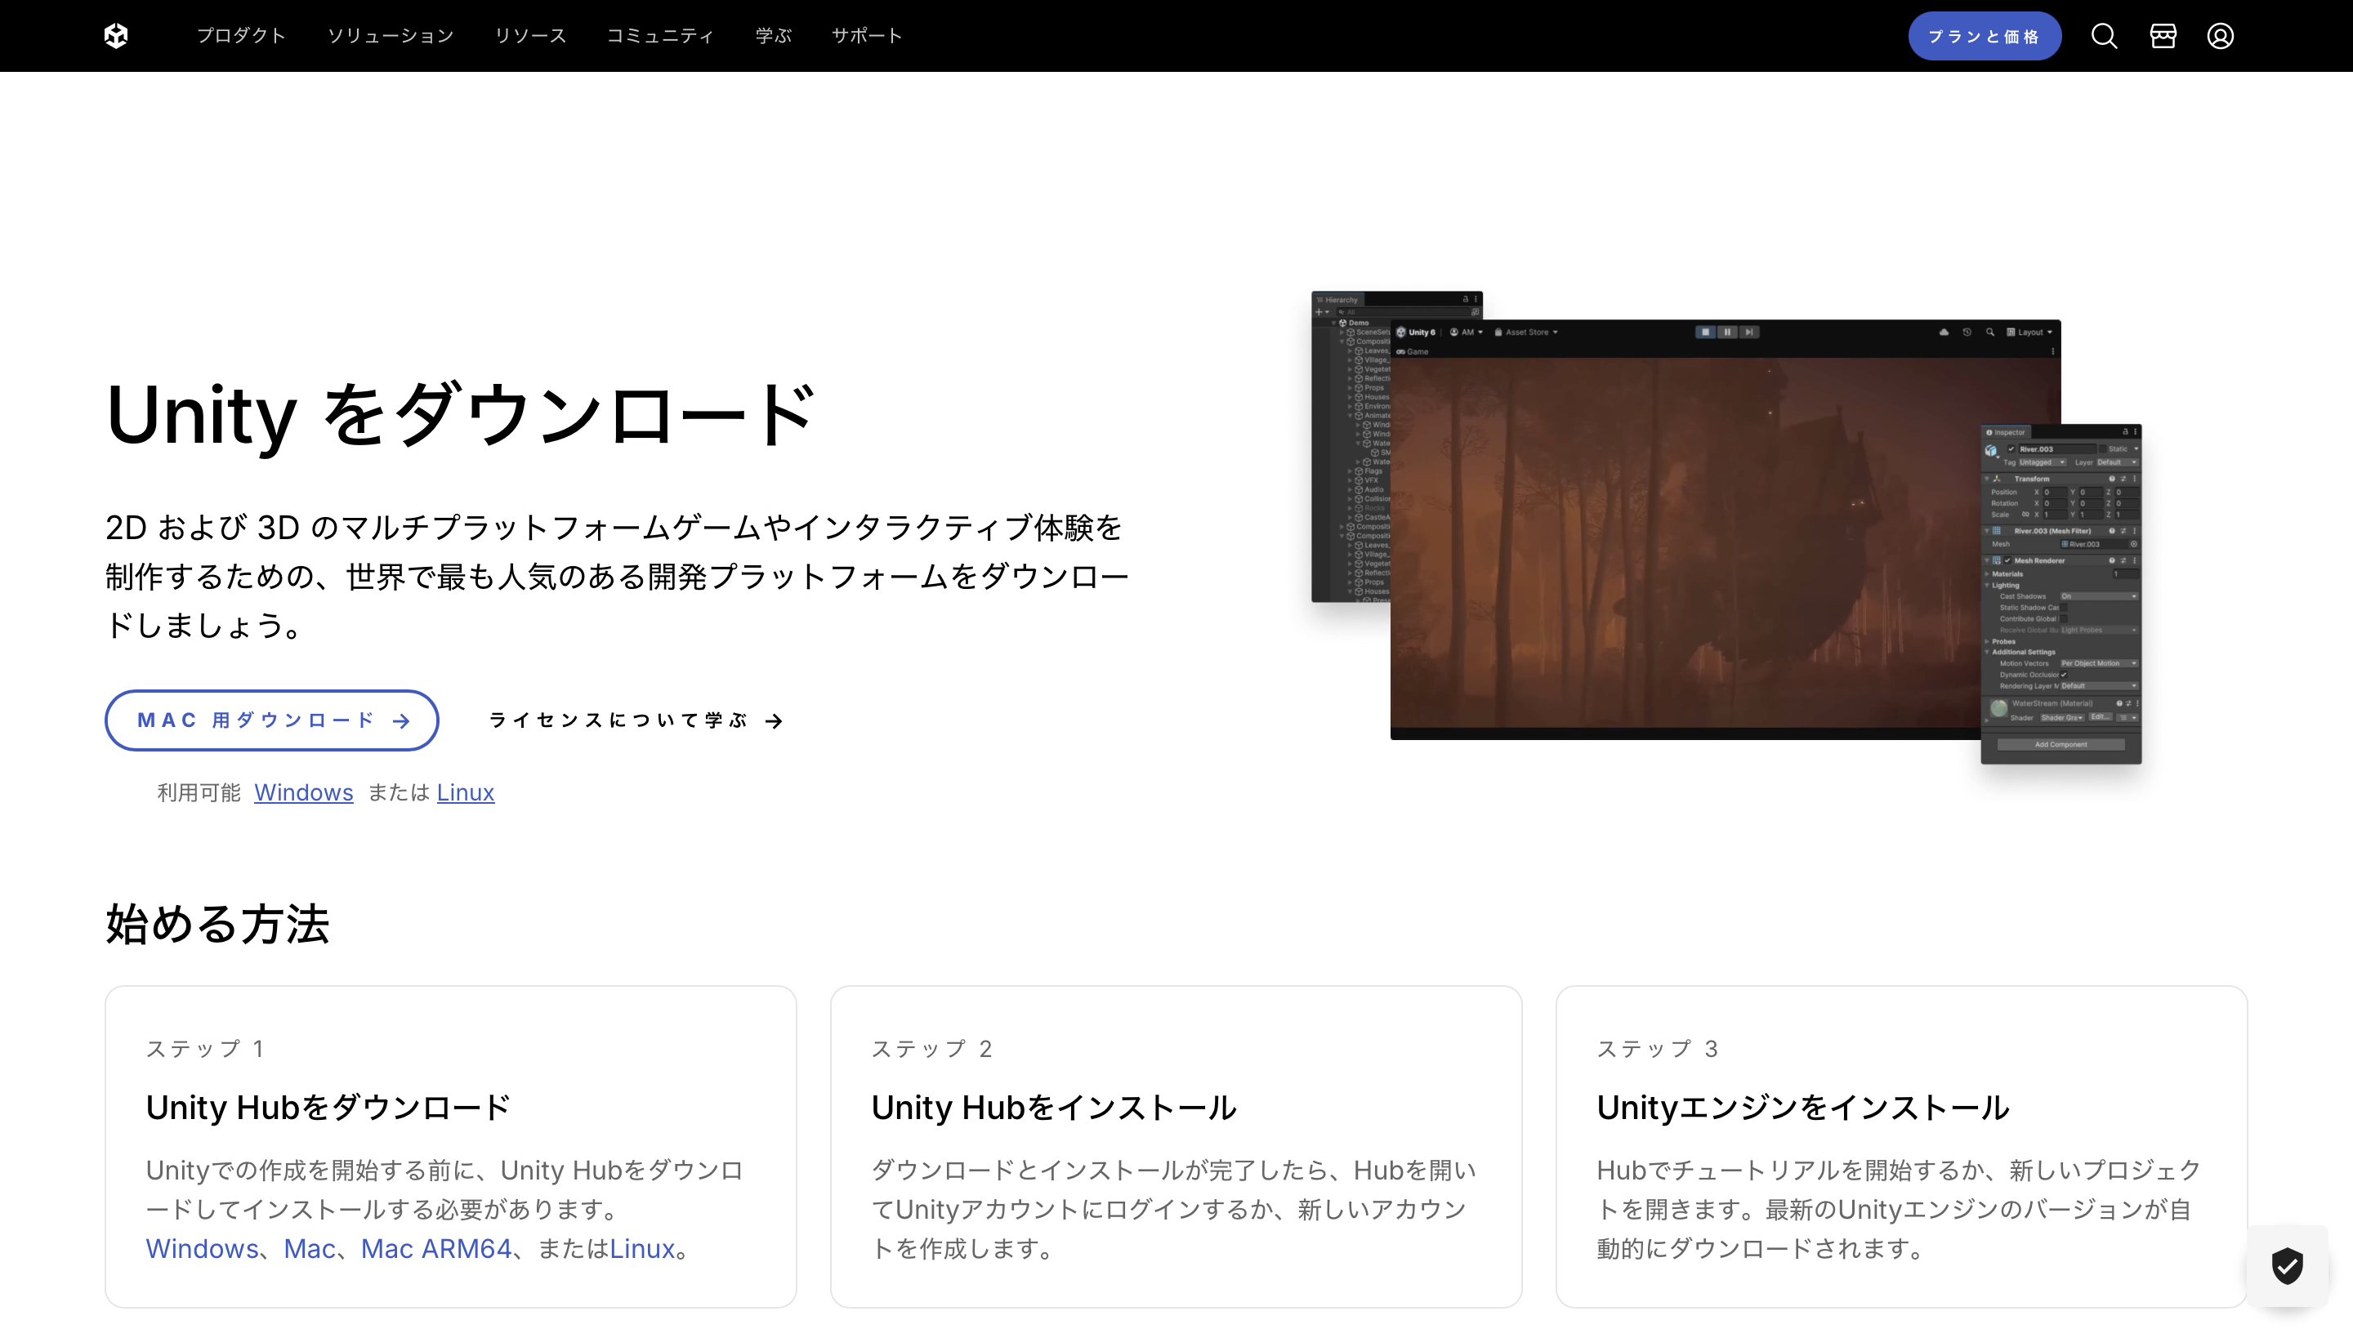Click the Position X input field in Transform
The width and height of the screenshot is (2353, 1338).
coord(2056,493)
